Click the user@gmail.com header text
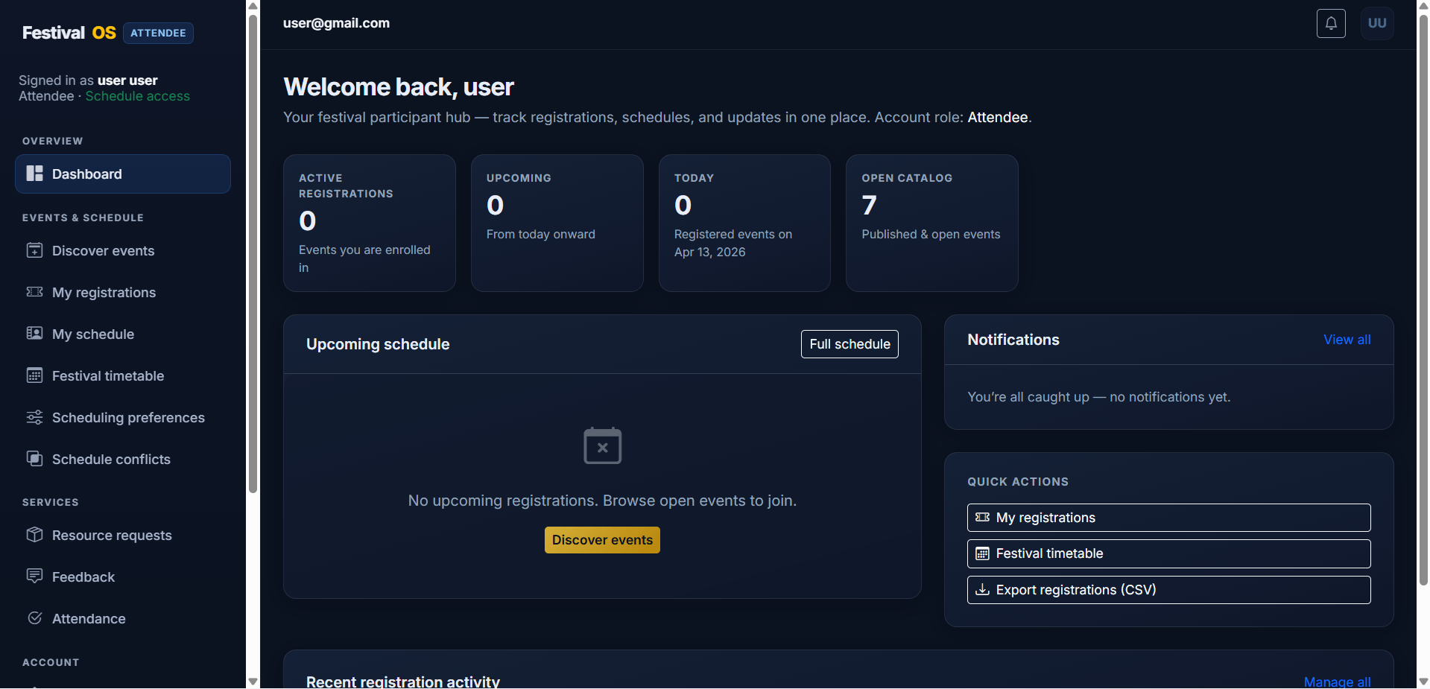This screenshot has width=1430, height=689. pyautogui.click(x=336, y=23)
